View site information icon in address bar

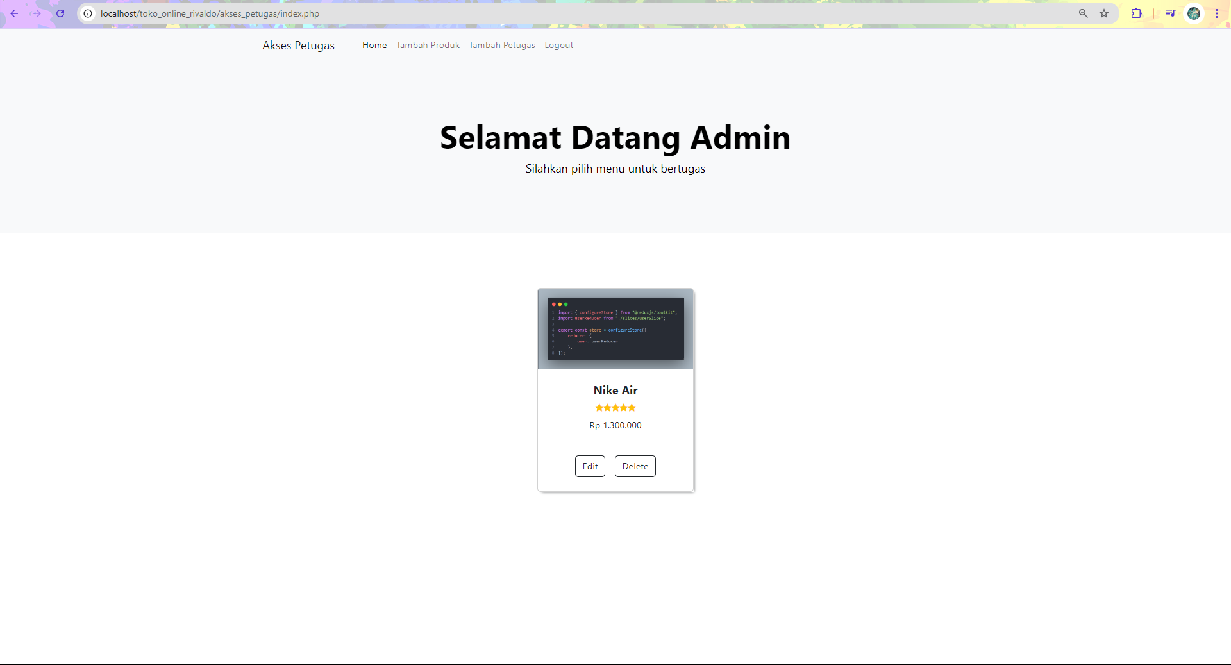coord(88,13)
